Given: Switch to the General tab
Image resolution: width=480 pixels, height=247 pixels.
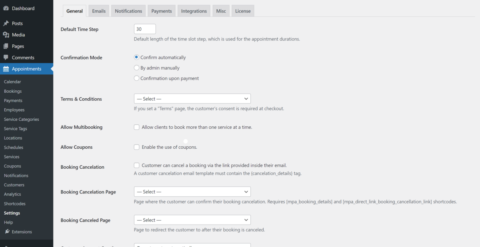Looking at the screenshot, I should click(74, 11).
